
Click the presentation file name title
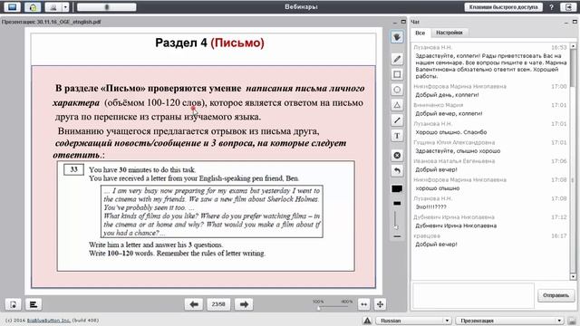point(51,22)
